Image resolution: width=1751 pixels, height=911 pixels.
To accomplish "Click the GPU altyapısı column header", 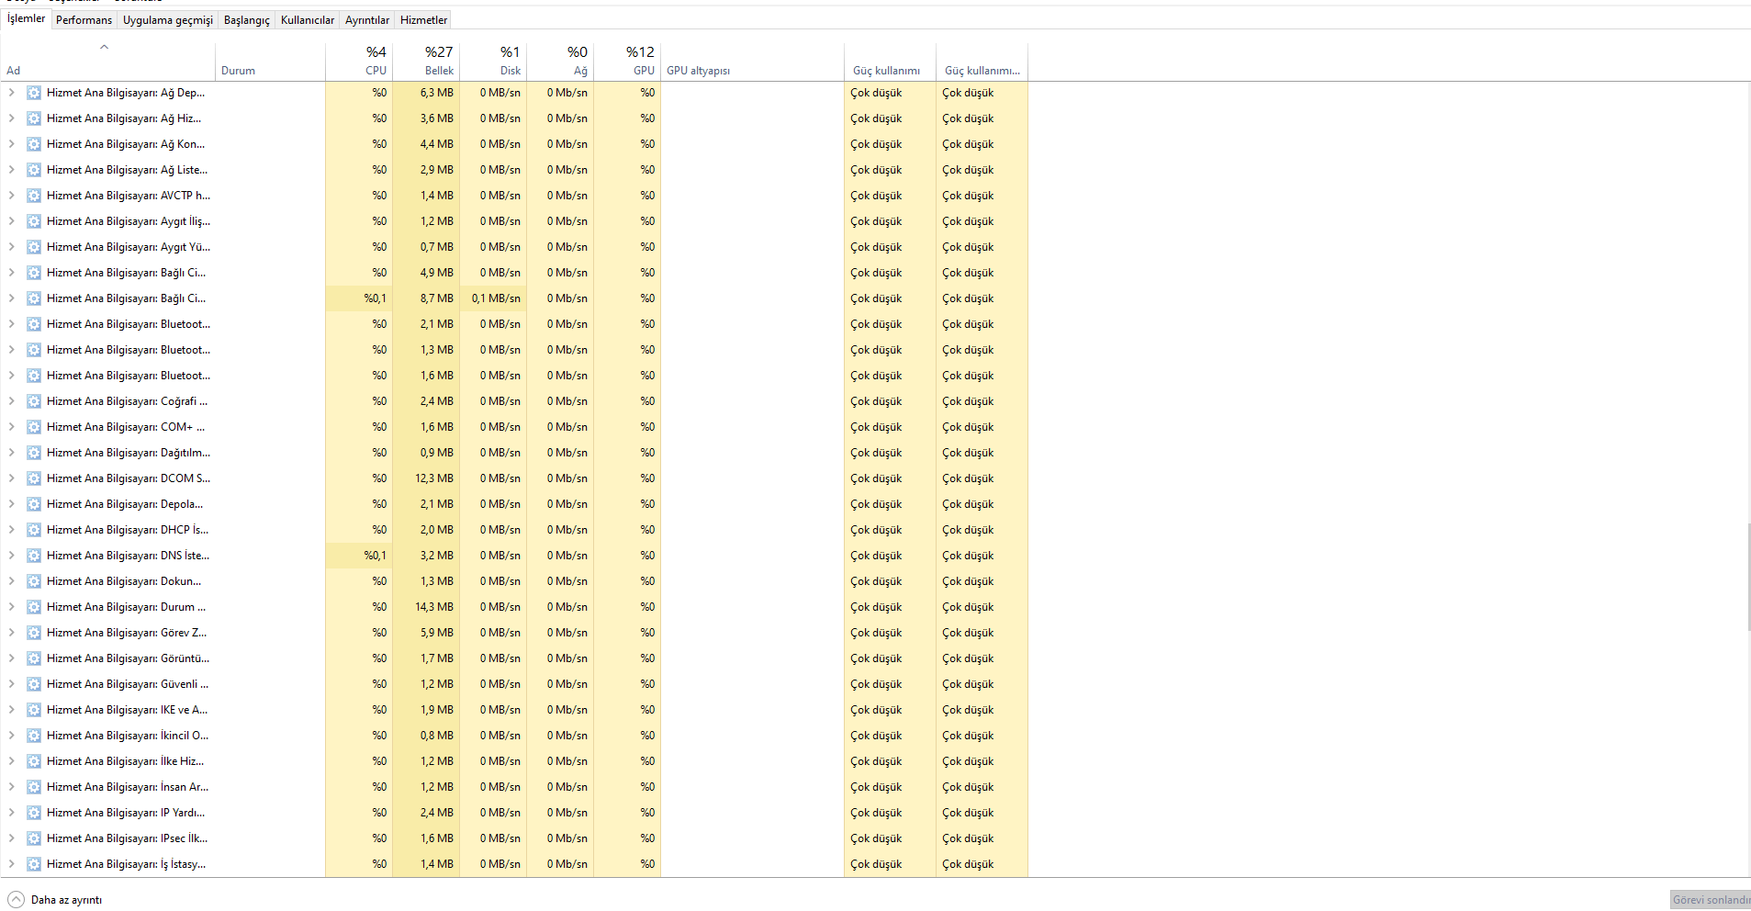I will (752, 62).
